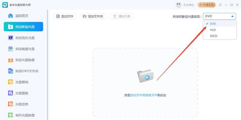This screenshot has width=241, height=120.
Task: Click the DVD folder icon beside 刻录DVD文件夹
Action: (x=11, y=71)
